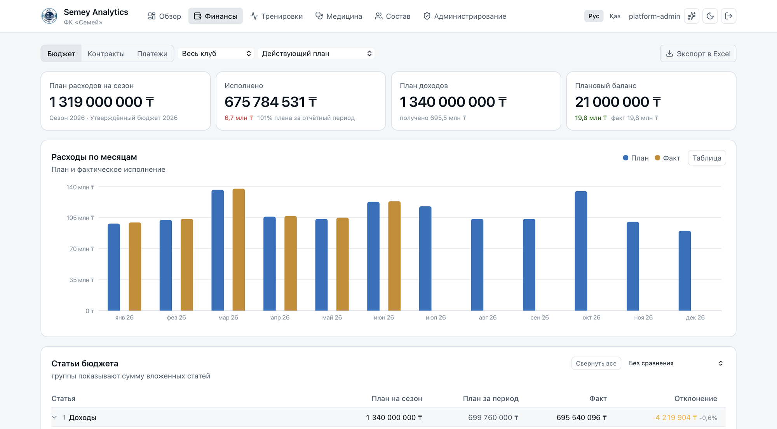
Task: Switch to the Платежи tab
Action: tap(152, 54)
